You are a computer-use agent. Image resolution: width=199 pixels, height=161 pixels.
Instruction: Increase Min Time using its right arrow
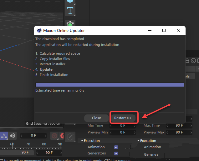pyautogui.click(x=135, y=126)
